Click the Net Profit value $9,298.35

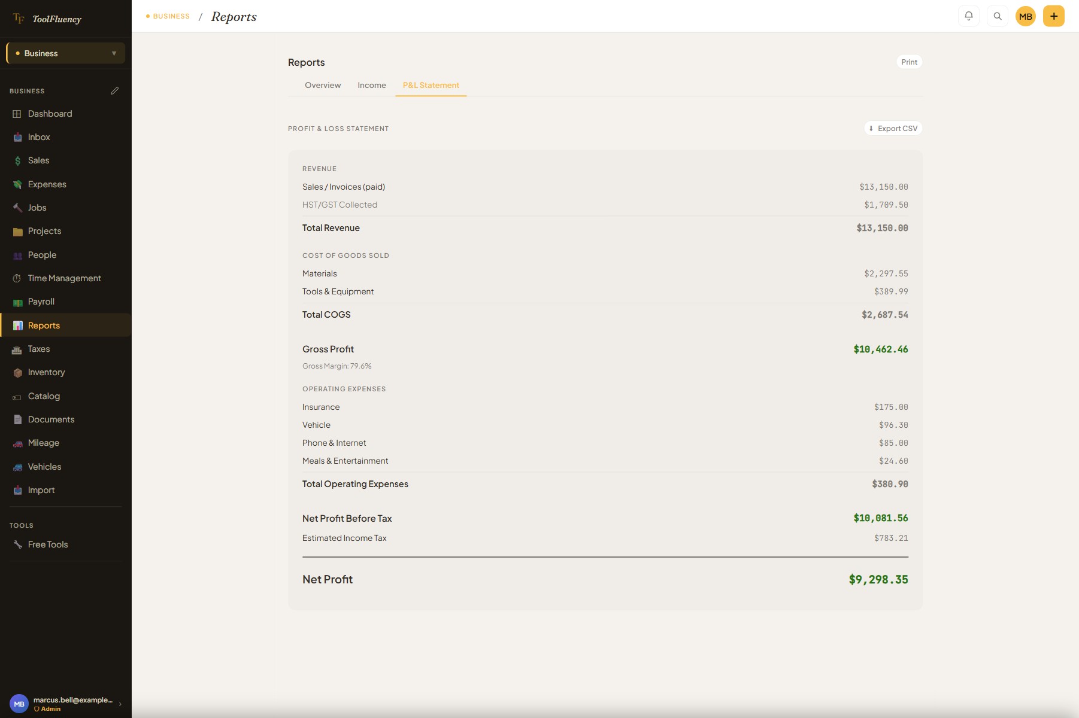(878, 579)
